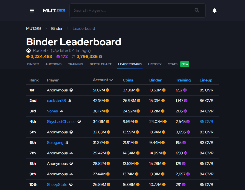Open SheepState player profile
This screenshot has width=245, height=190.
tap(57, 184)
